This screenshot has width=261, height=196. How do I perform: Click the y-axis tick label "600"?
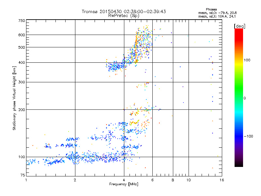22,35
